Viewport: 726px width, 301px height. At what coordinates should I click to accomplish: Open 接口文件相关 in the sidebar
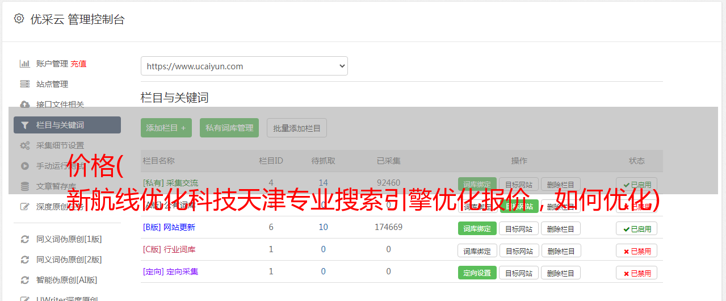coord(60,104)
